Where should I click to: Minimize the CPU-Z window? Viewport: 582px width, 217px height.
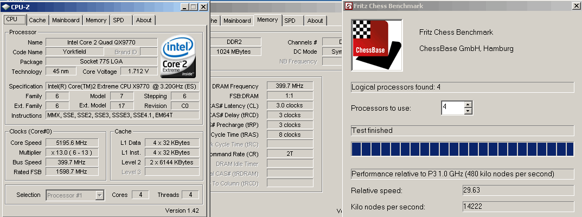184,7
